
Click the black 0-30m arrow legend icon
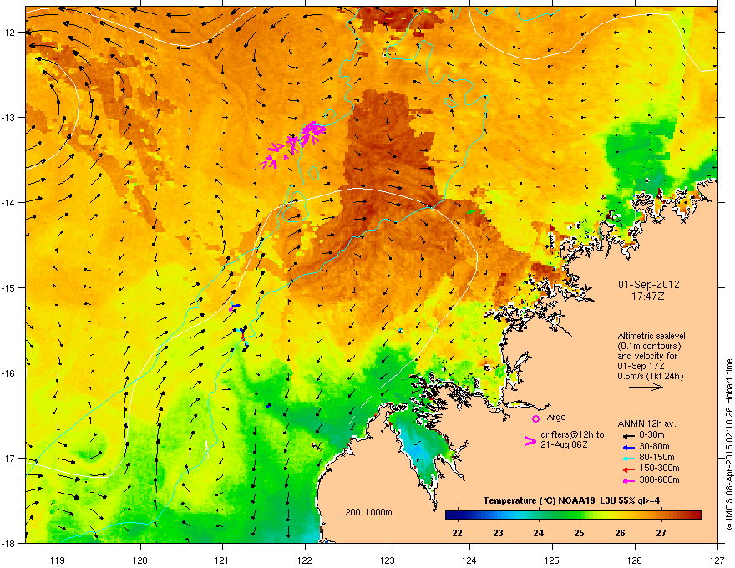[x=628, y=436]
